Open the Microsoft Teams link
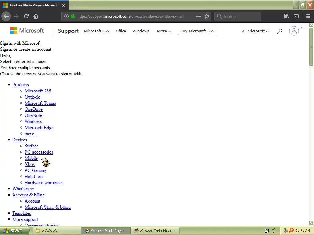Screen dimensions: 314x235 (x=40, y=103)
